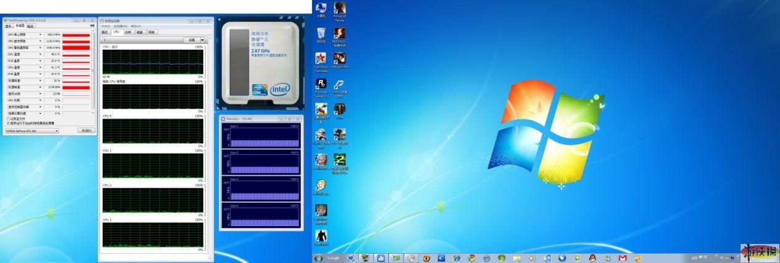
Task: Launch the Fallout Vault Boy shortcut
Action: click(321, 184)
